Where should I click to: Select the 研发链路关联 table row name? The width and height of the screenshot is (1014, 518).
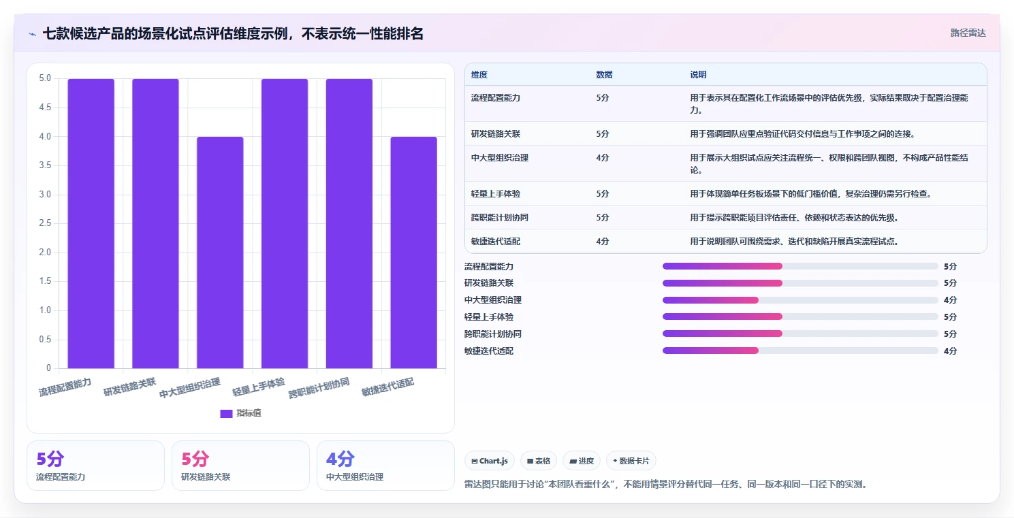pos(496,133)
